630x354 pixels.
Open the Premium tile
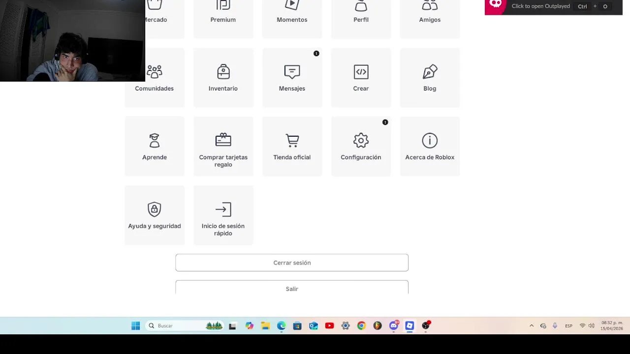pyautogui.click(x=223, y=19)
